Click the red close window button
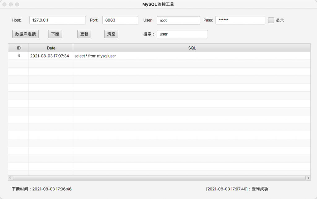This screenshot has height=199, width=317. [4, 4]
